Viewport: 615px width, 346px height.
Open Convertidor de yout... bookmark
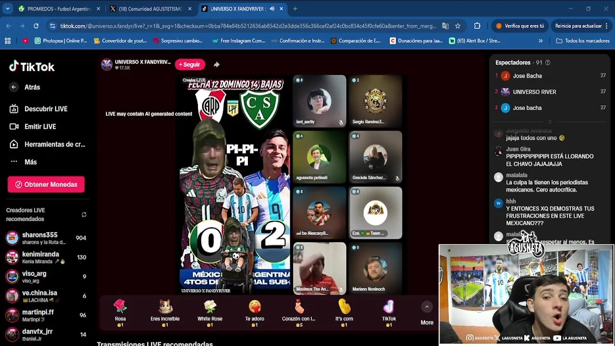(120, 41)
